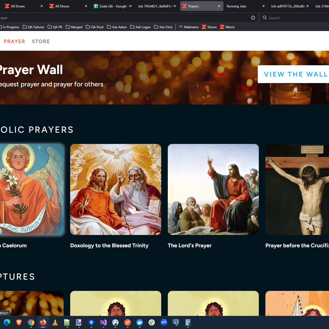329x329 pixels.
Task: Open Visual Studio from the taskbar
Action: (x=103, y=322)
